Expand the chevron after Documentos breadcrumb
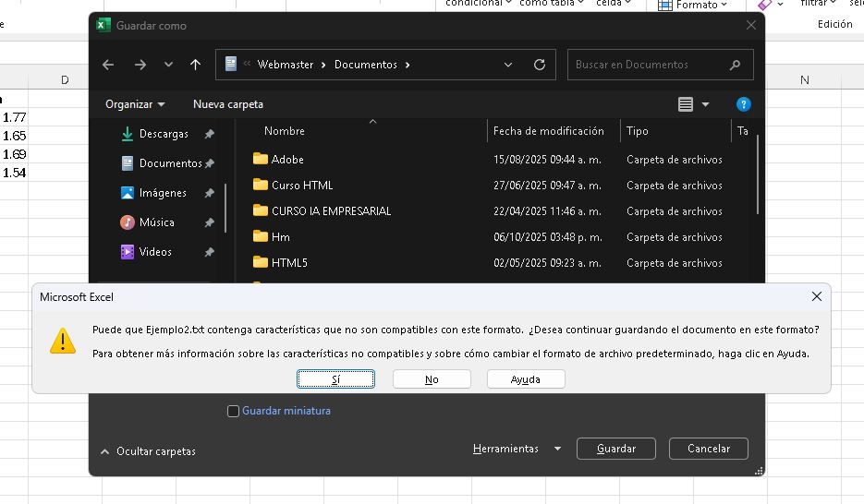This screenshot has height=504, width=864. coord(408,65)
